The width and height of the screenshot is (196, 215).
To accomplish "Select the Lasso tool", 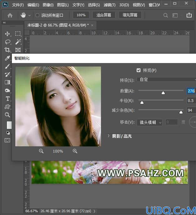I will pos(8,42).
